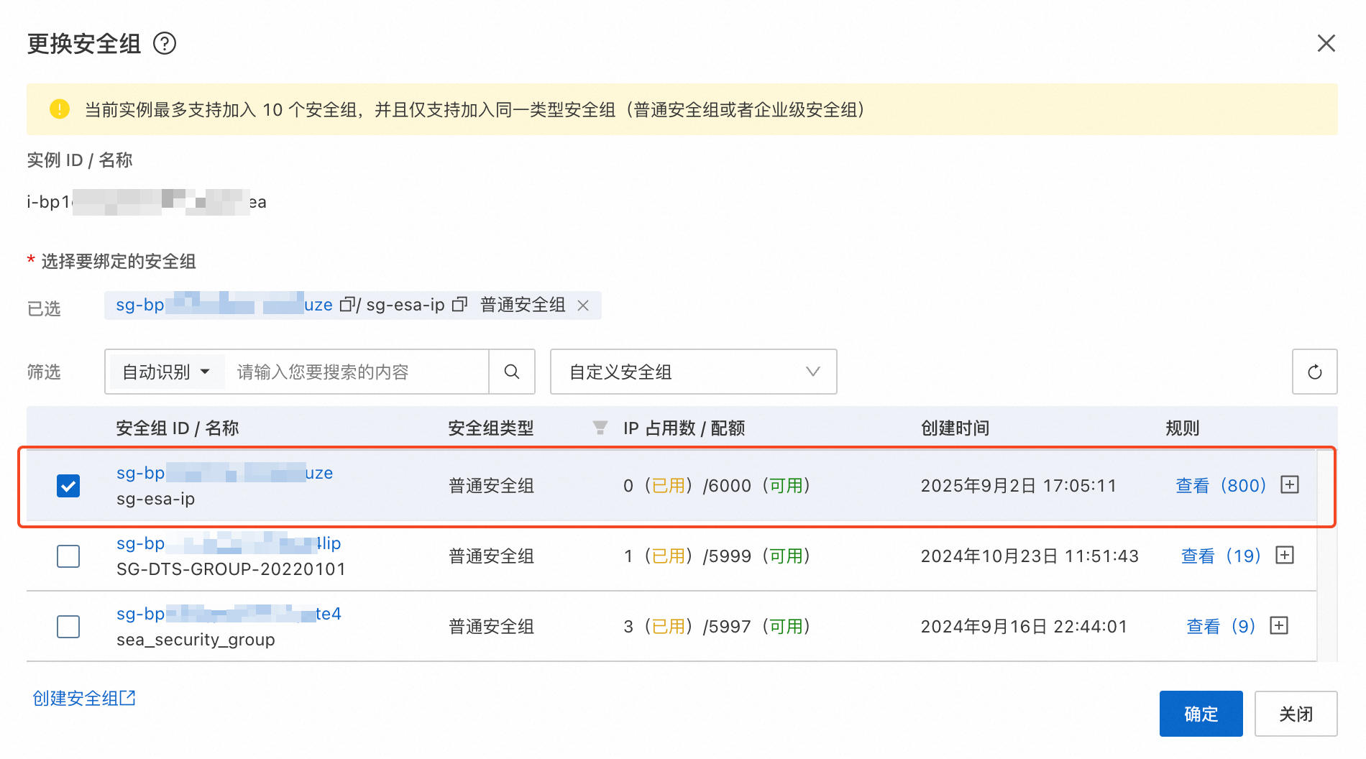Image resolution: width=1366 pixels, height=759 pixels.
Task: Click the search magnifier icon
Action: (x=512, y=372)
